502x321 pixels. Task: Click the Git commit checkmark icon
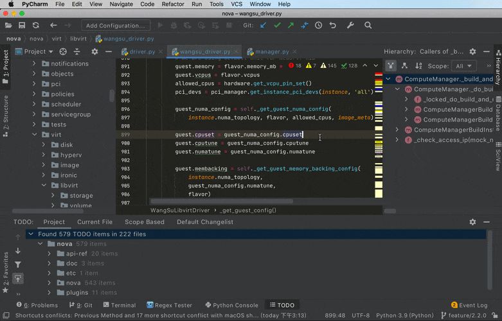(277, 26)
